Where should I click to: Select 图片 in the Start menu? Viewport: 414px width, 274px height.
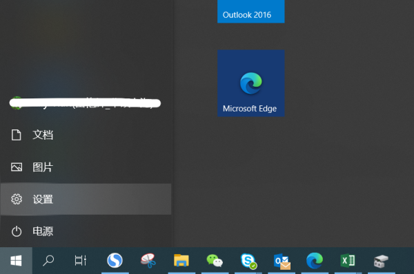pyautogui.click(x=86, y=167)
